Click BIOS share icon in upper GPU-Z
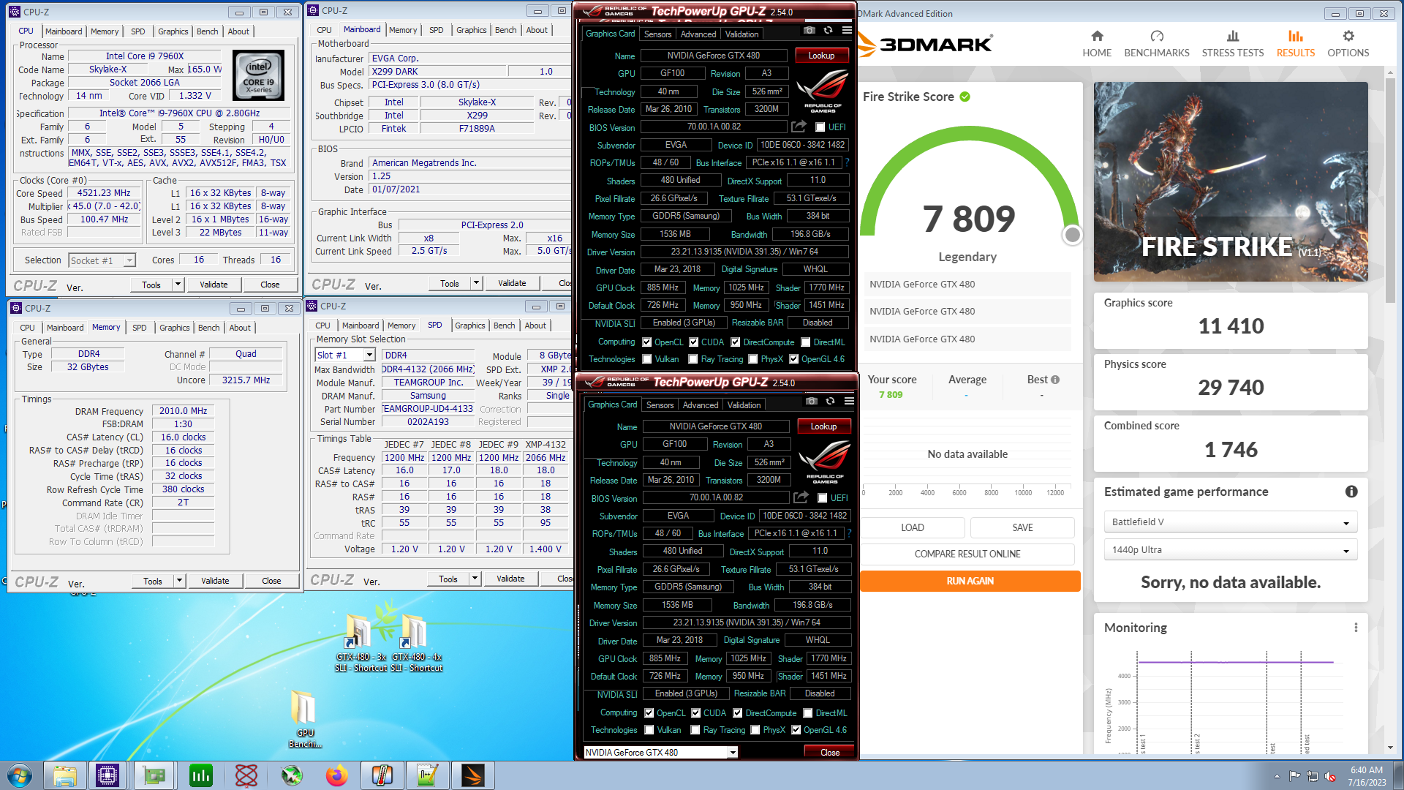 coord(799,127)
